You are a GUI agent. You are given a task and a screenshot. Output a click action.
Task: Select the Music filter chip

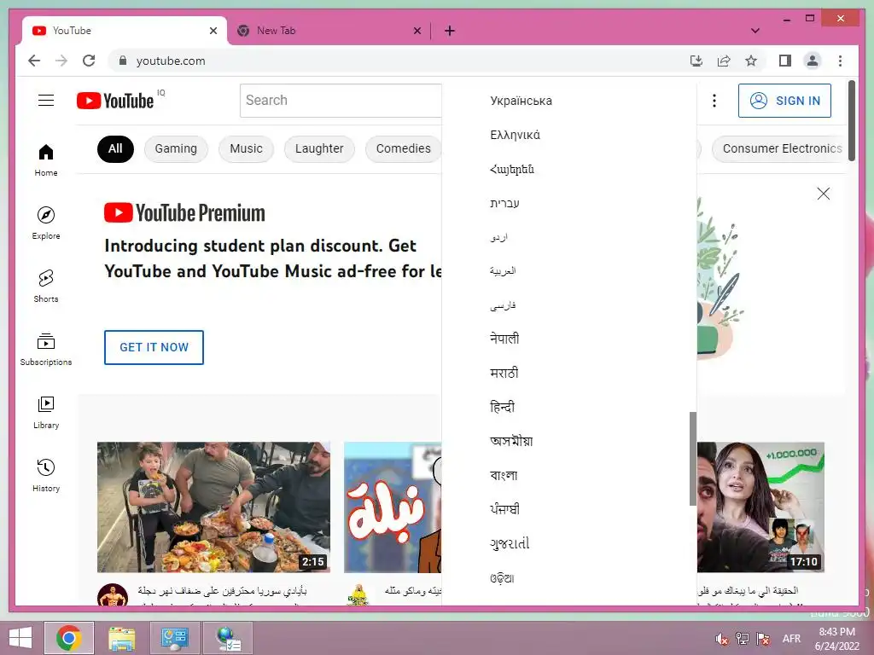tap(246, 148)
